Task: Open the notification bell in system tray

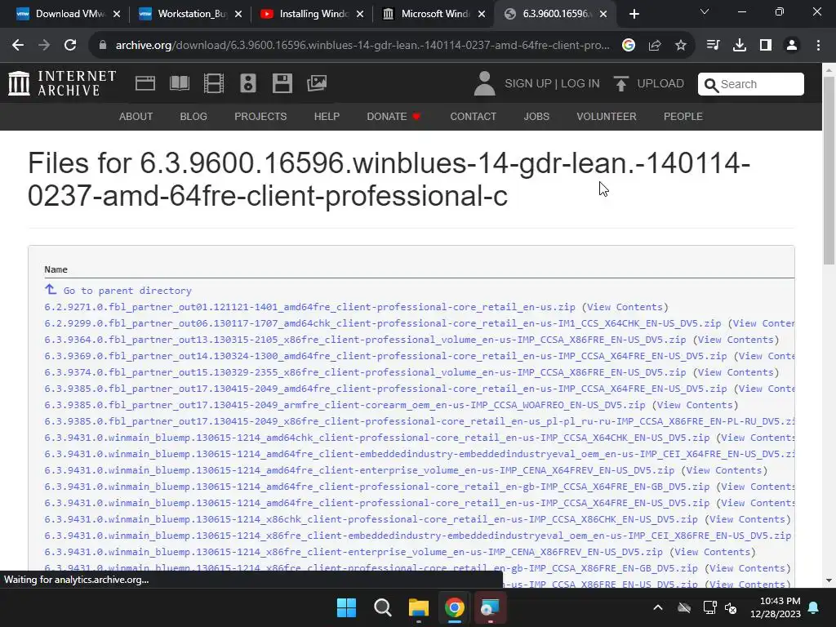Action: click(814, 607)
